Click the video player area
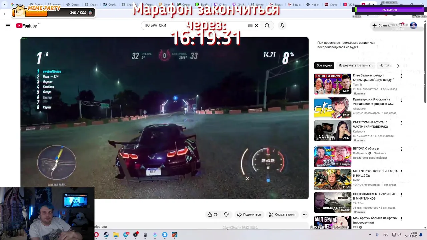The height and width of the screenshot is (240, 427). [x=164, y=118]
